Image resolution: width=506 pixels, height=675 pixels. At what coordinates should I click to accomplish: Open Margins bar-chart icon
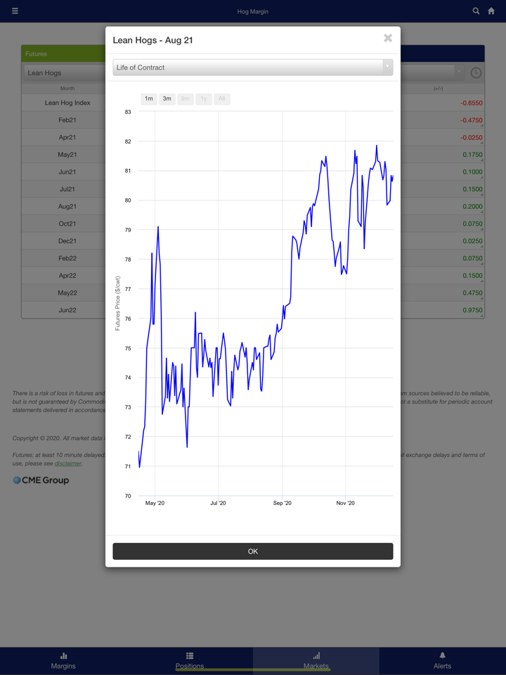pos(63,655)
